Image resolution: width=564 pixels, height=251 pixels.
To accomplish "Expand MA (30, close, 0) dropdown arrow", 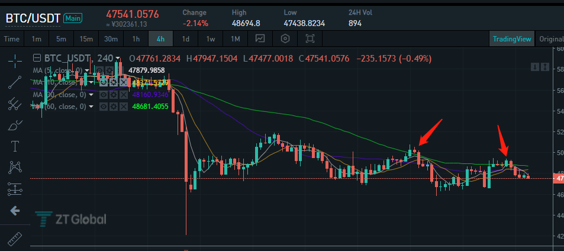I will point(91,95).
